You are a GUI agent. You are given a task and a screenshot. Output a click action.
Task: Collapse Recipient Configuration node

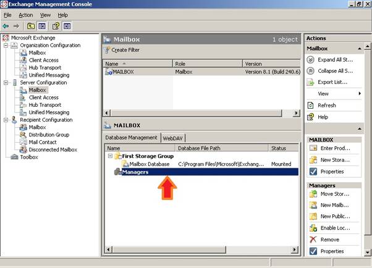coord(6,120)
